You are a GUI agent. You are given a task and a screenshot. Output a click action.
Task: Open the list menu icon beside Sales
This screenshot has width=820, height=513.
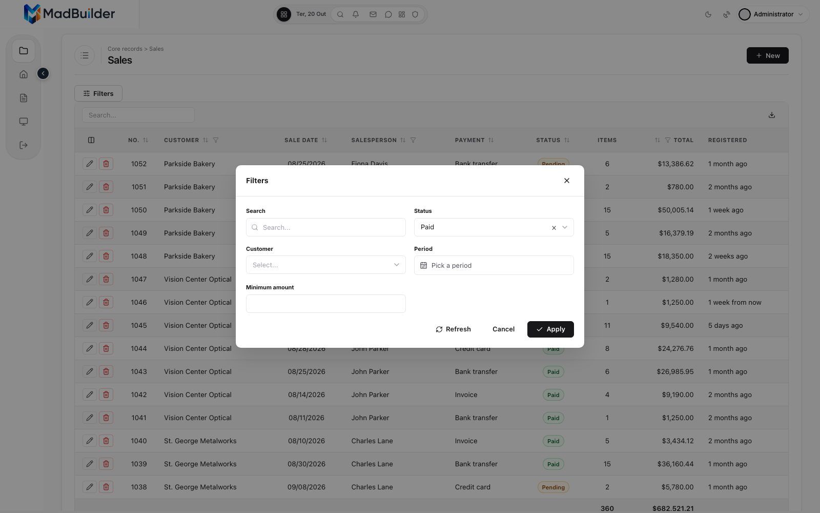coord(85,55)
